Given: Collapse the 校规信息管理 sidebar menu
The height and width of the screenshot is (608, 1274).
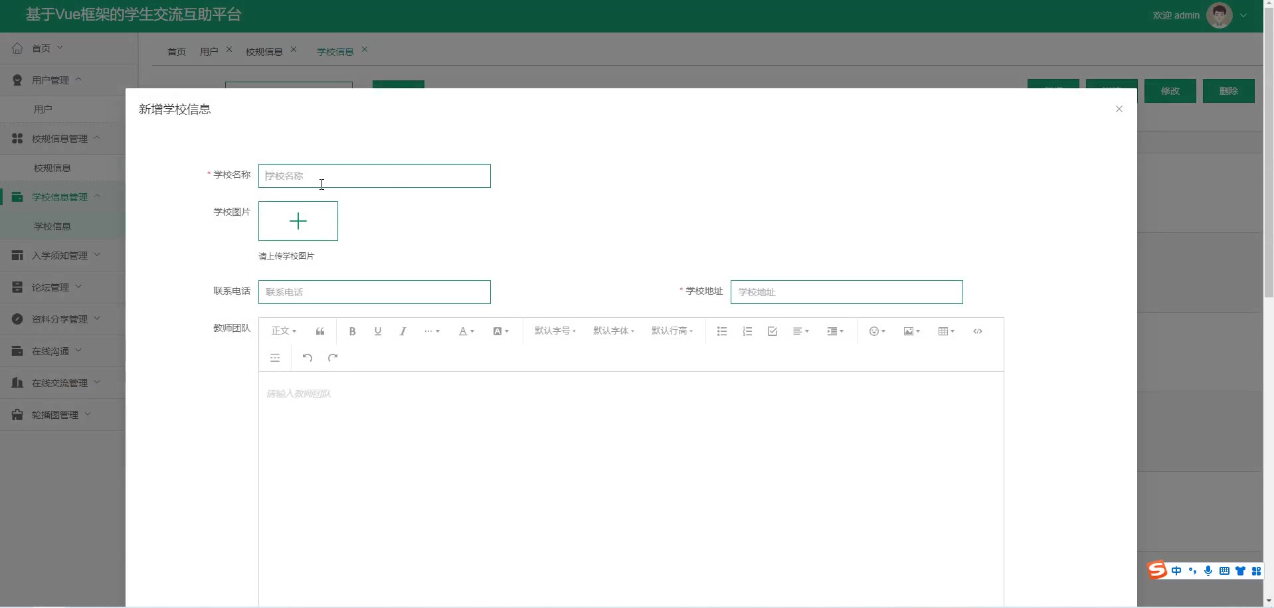Looking at the screenshot, I should point(62,139).
